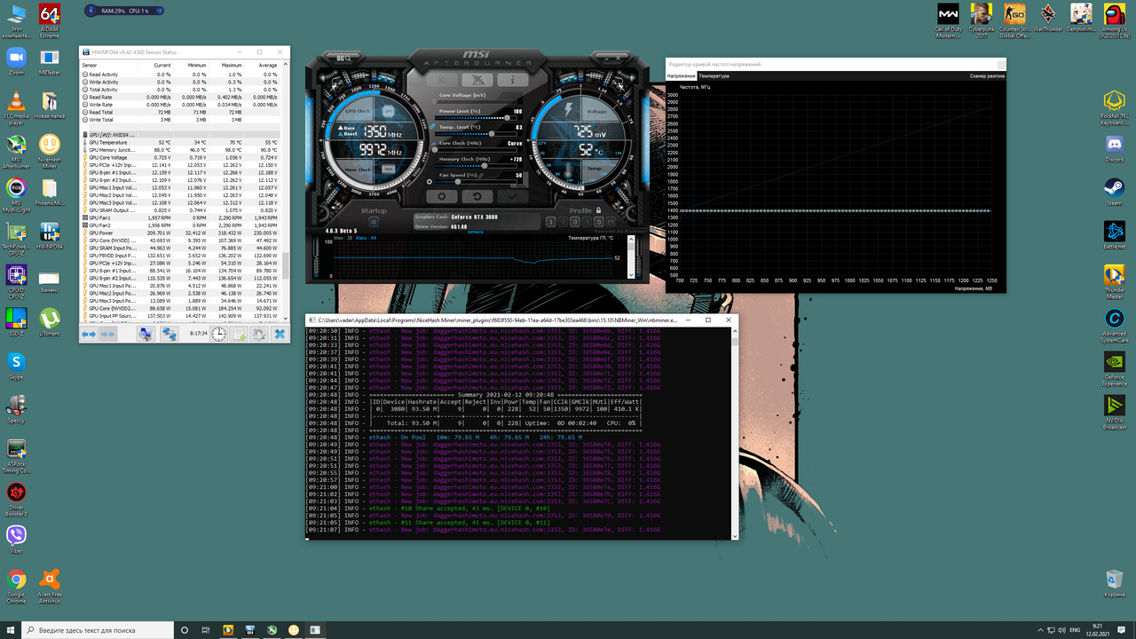Open the Windows Start menu
Image resolution: width=1136 pixels, height=639 pixels.
[10, 629]
